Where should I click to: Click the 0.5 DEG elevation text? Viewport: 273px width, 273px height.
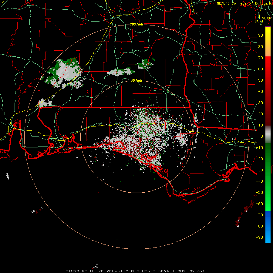click(140, 271)
